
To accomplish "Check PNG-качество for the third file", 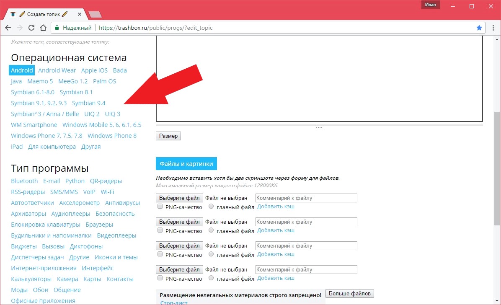I will pyautogui.click(x=160, y=254).
